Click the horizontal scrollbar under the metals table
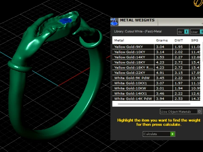203x152 pixels. pos(154,104)
